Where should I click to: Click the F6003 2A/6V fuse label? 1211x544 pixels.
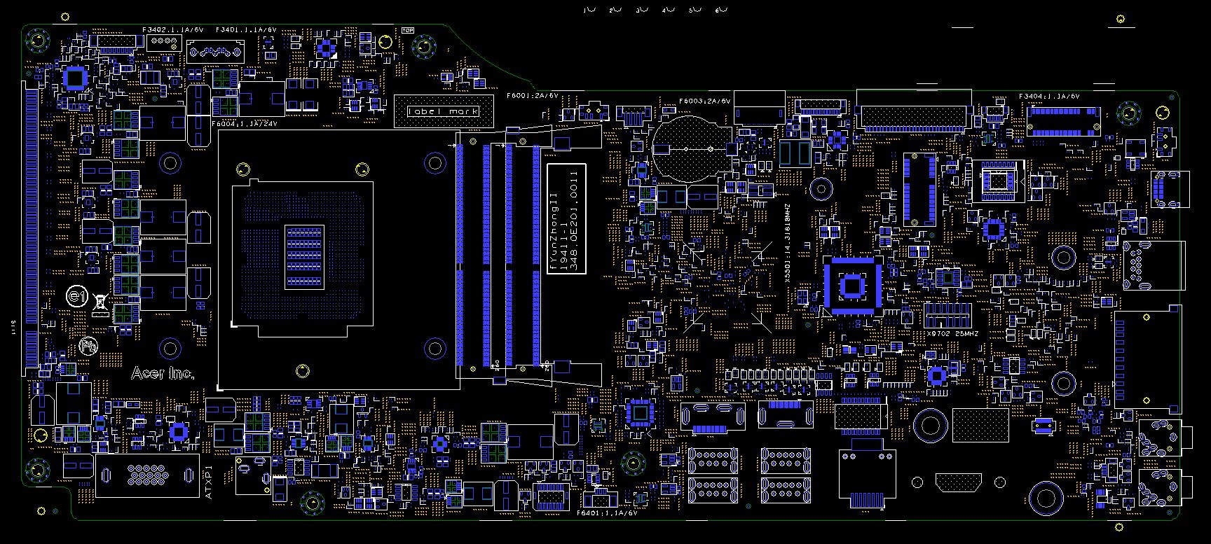click(704, 101)
